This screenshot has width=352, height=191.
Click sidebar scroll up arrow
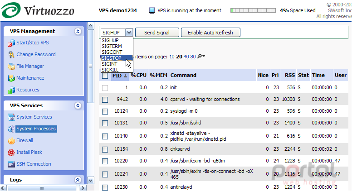point(90,26)
